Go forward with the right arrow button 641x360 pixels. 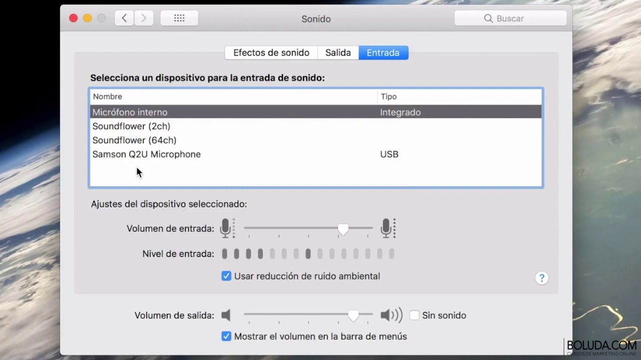[x=144, y=18]
